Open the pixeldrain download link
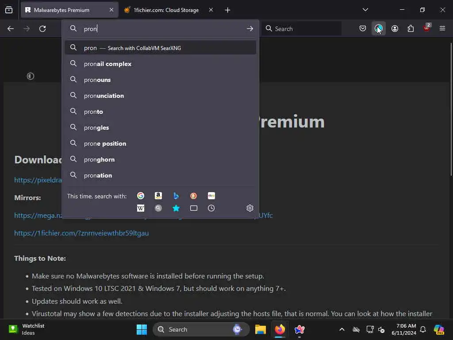Image resolution: width=453 pixels, height=340 pixels. [38, 180]
